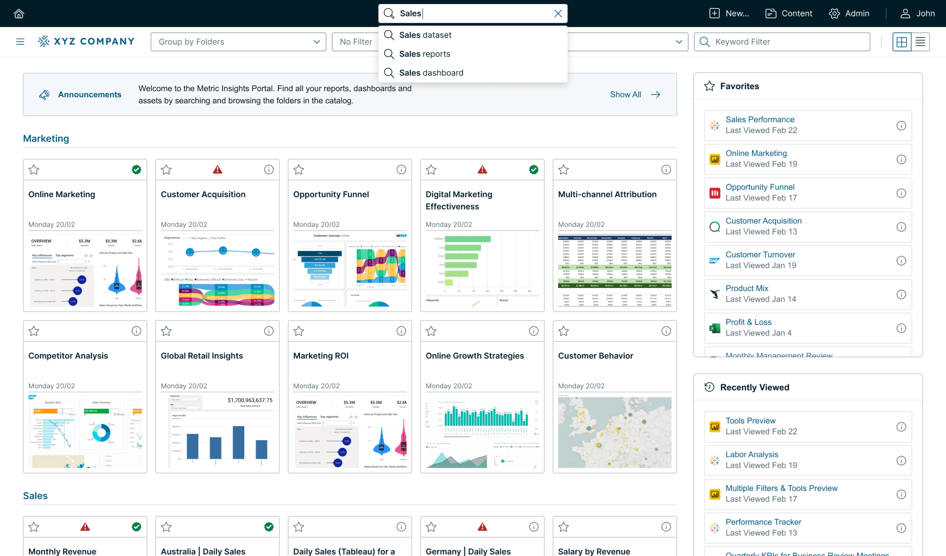
Task: Switch to list view layout
Action: pyautogui.click(x=920, y=42)
